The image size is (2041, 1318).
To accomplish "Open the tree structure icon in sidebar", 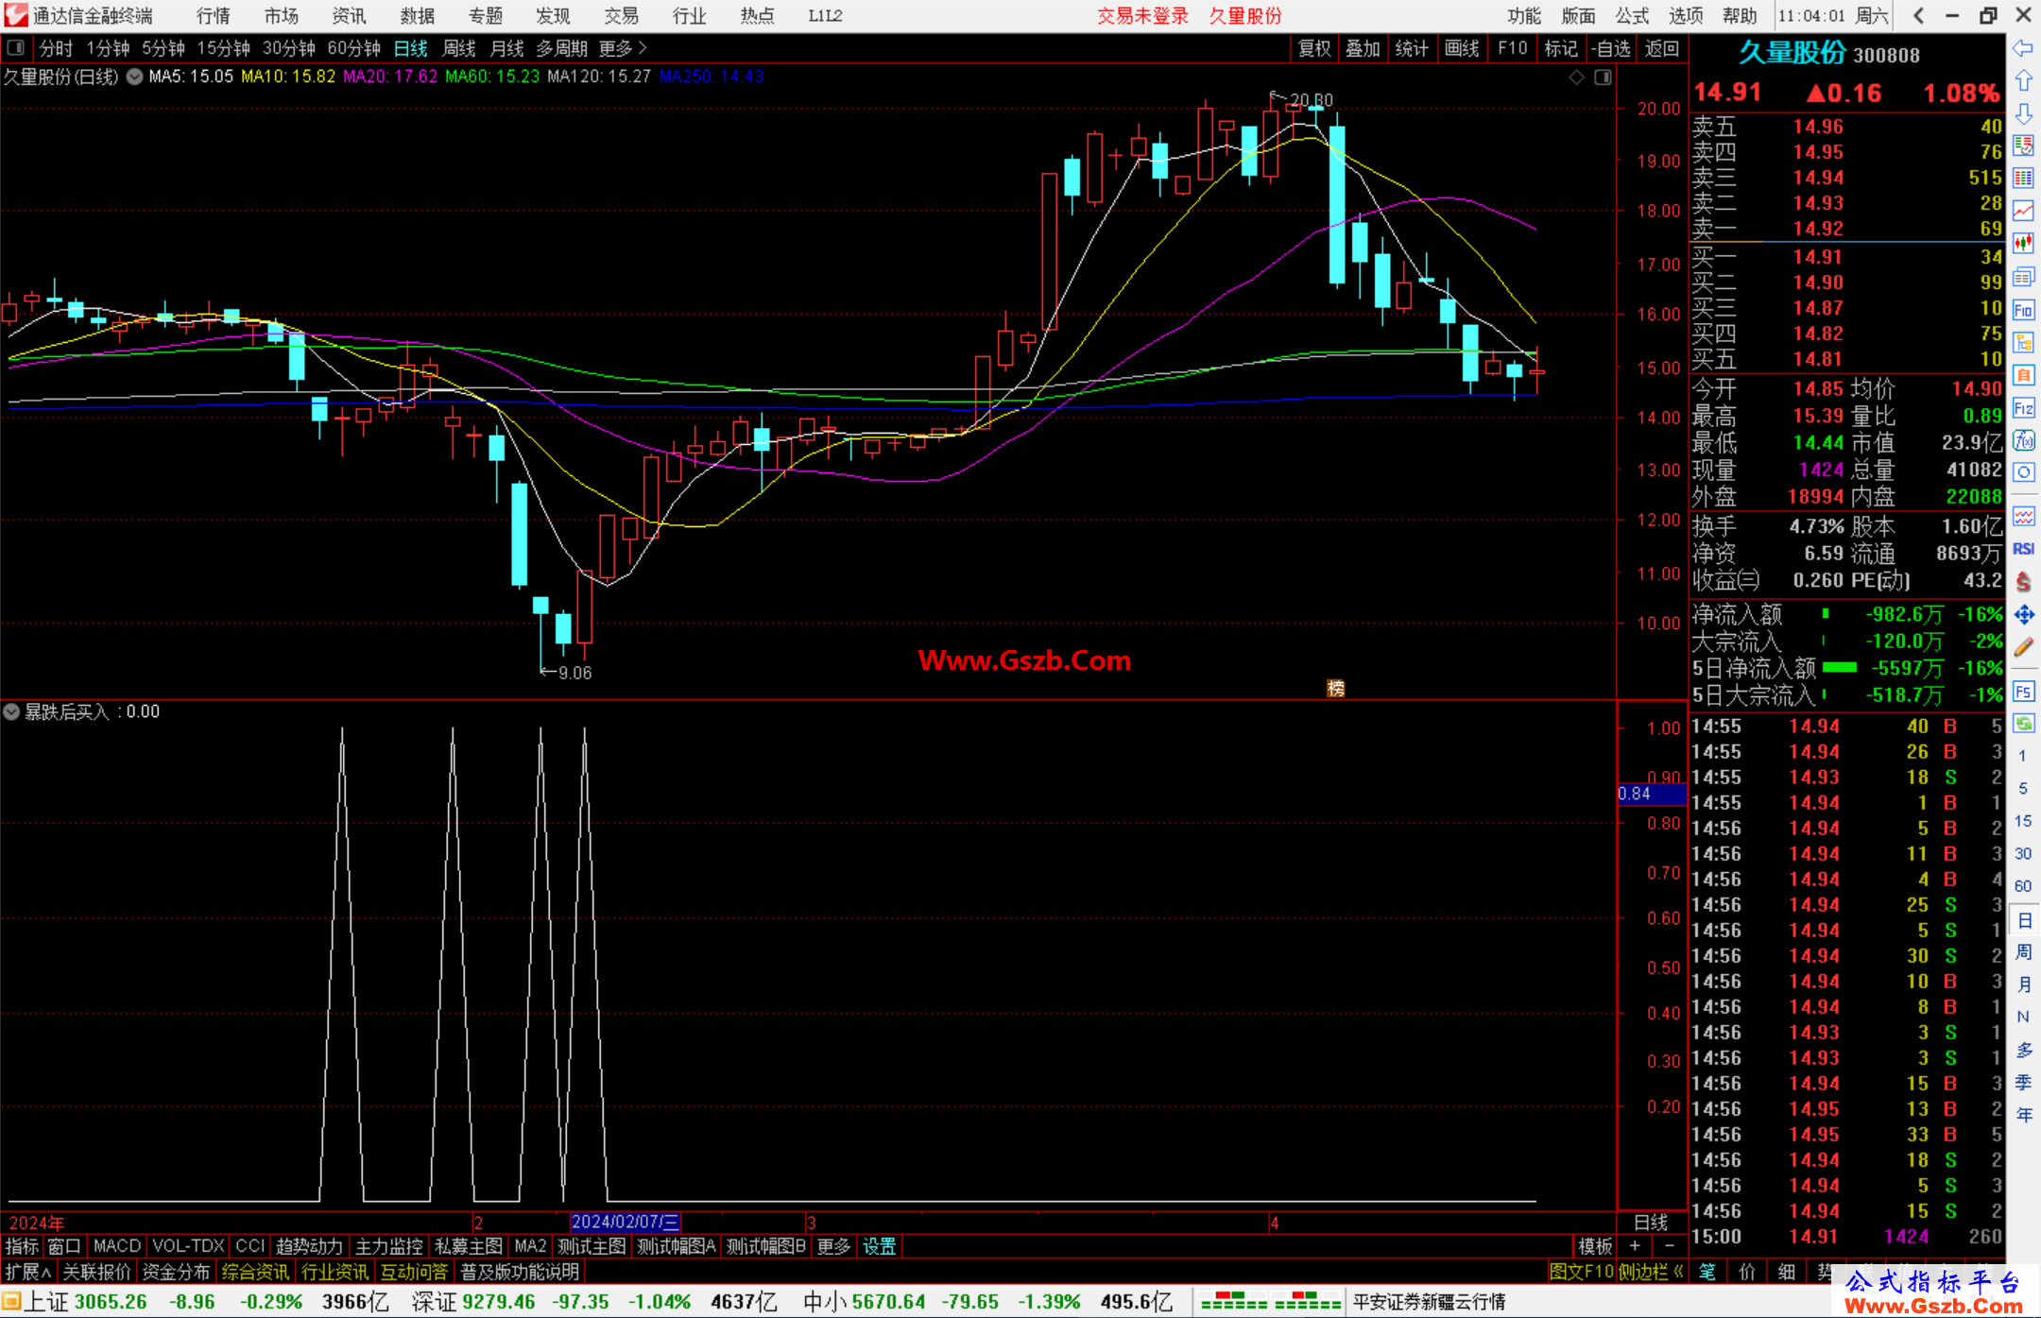I will [2023, 342].
